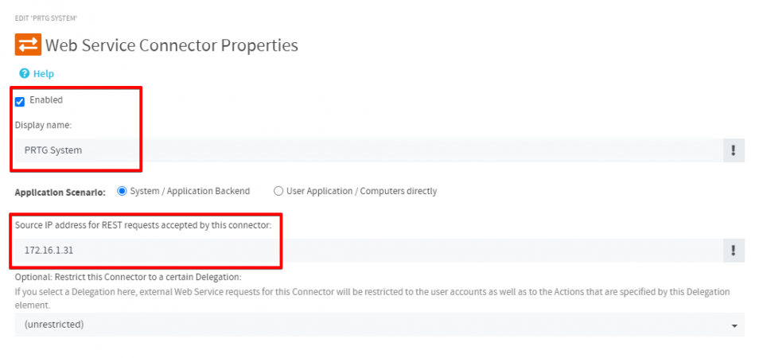The image size is (759, 358).
Task: Click the 'Enabled' label text
Action: [46, 100]
